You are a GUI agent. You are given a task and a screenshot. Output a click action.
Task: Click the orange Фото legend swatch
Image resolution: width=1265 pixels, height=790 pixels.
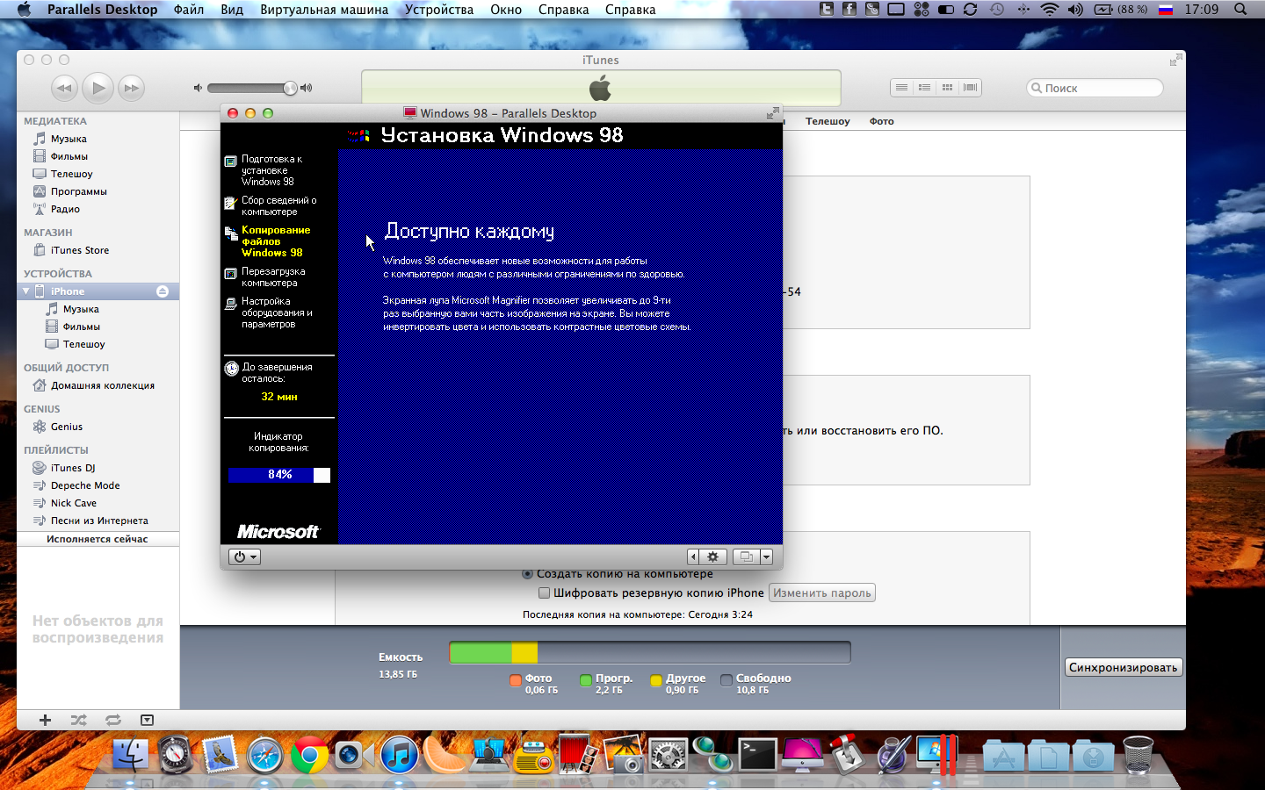pos(516,679)
